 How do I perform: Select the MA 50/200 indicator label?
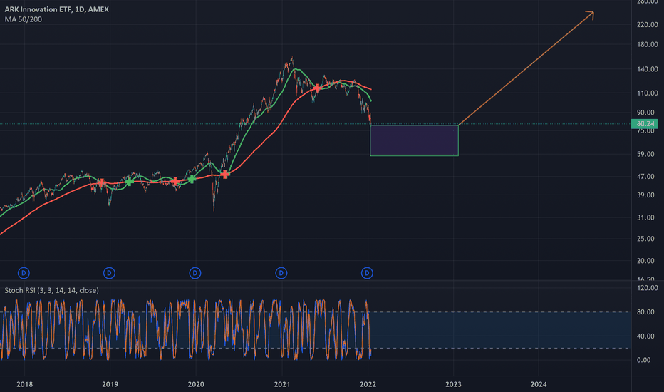pyautogui.click(x=24, y=19)
